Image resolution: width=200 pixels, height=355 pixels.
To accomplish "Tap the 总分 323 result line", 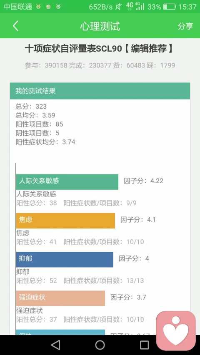I will tap(31, 107).
